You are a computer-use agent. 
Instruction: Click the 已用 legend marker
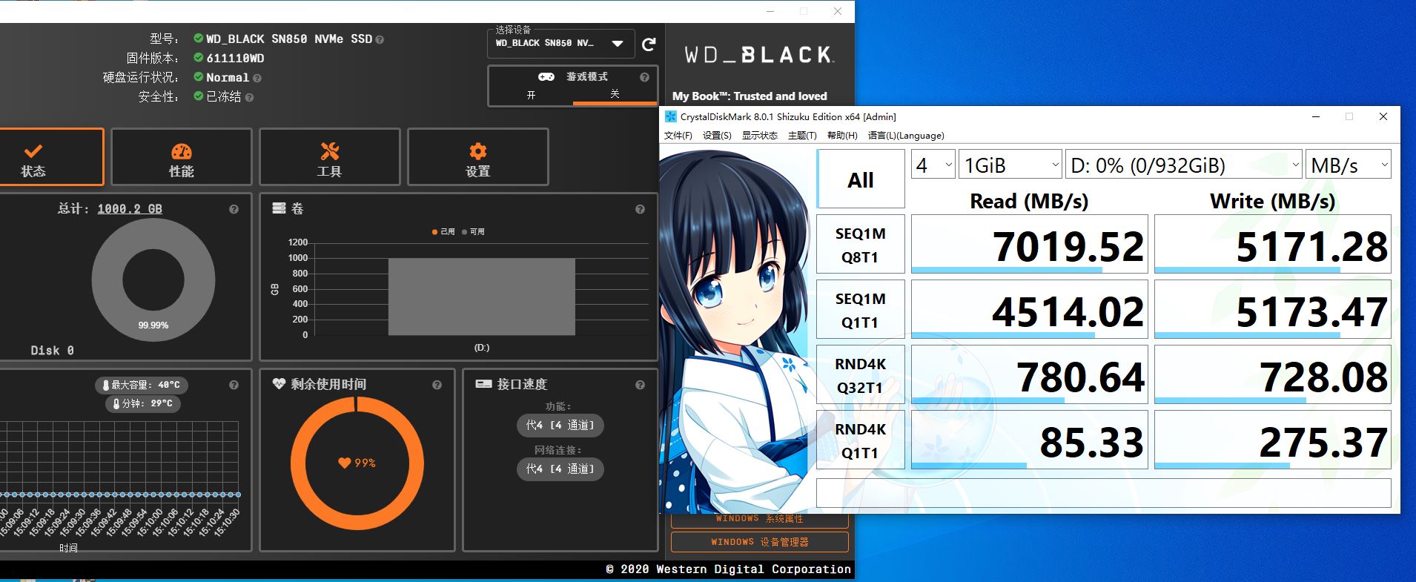[x=435, y=232]
